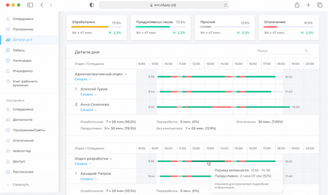Click Анна Семенова employee name

point(95,104)
